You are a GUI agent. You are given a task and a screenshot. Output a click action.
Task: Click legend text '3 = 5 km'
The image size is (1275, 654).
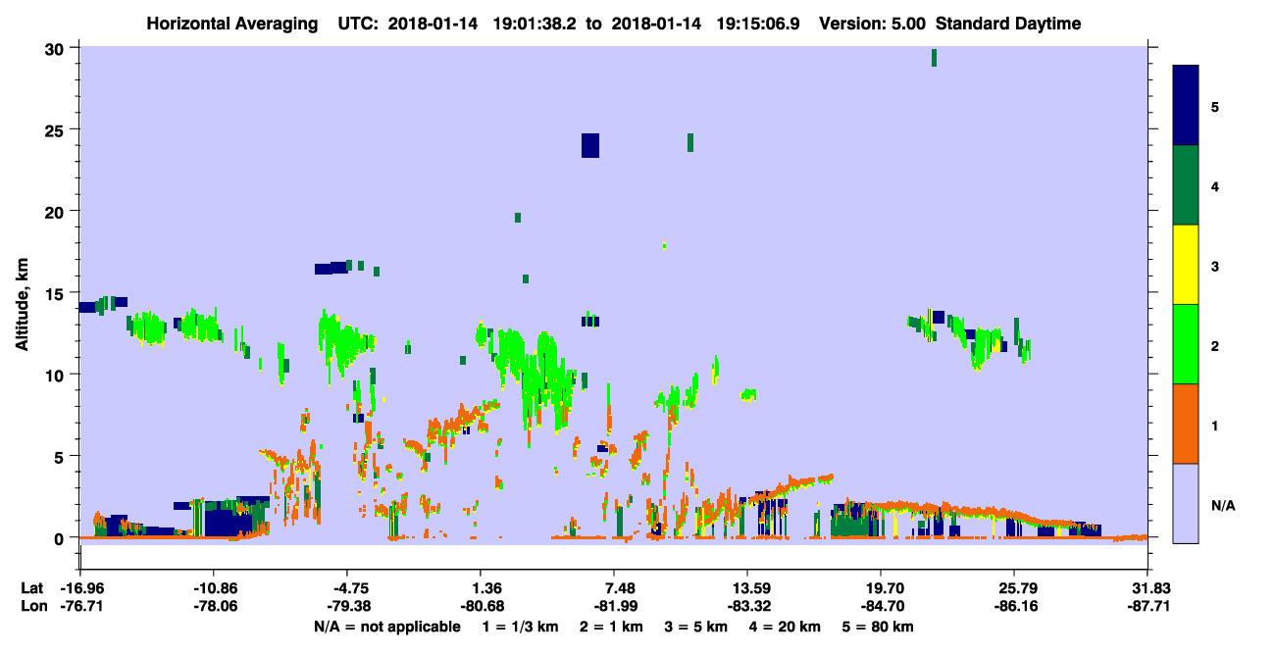click(x=694, y=627)
